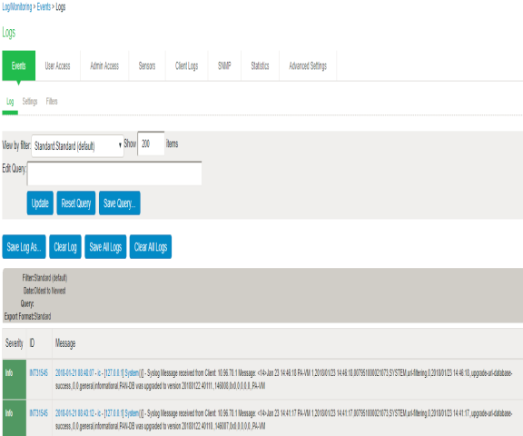Click the Clear All Logs button
The height and width of the screenshot is (436, 523).
coord(151,247)
